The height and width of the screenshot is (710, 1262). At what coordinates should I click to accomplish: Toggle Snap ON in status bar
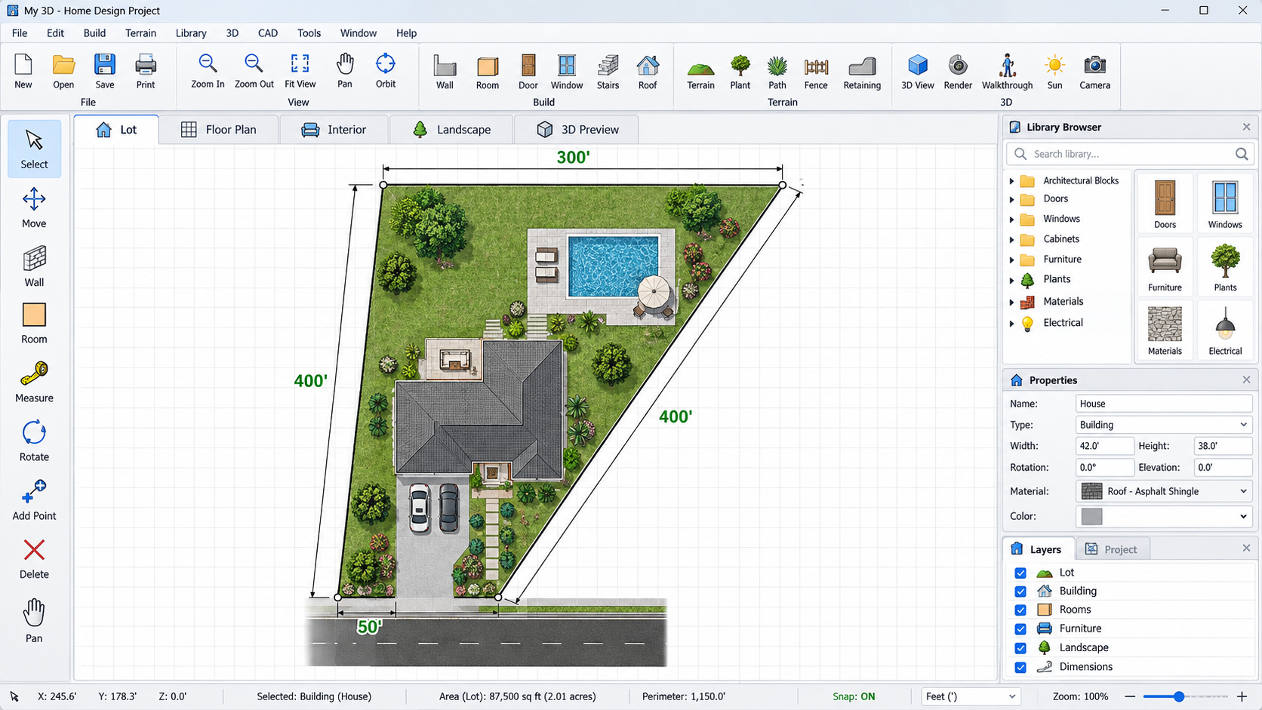tap(854, 696)
